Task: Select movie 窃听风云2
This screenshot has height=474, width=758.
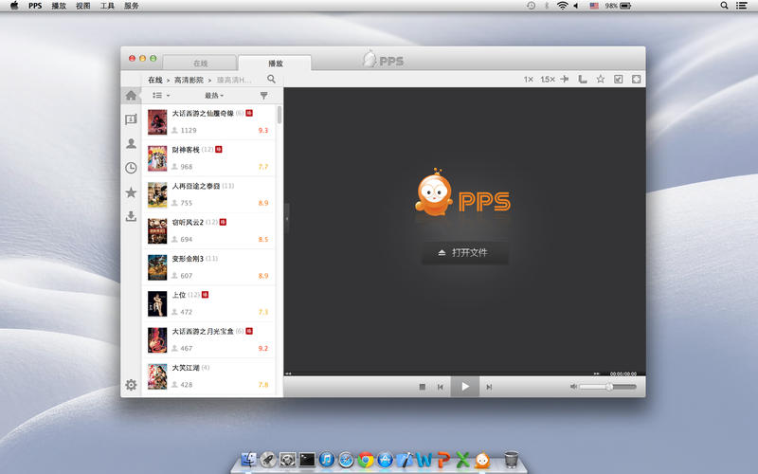Action: pos(208,230)
